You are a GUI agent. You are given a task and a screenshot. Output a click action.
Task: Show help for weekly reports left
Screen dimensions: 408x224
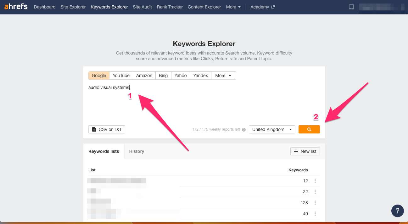(244, 129)
